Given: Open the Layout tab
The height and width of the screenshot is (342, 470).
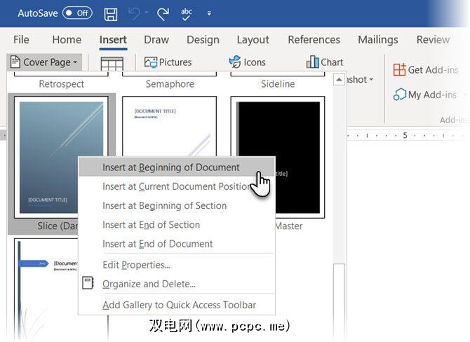Looking at the screenshot, I should 253,39.
